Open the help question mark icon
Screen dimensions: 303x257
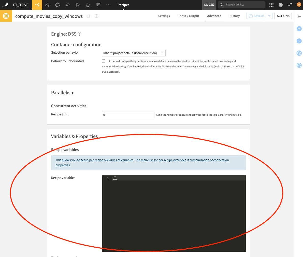pyautogui.click(x=281, y=5)
